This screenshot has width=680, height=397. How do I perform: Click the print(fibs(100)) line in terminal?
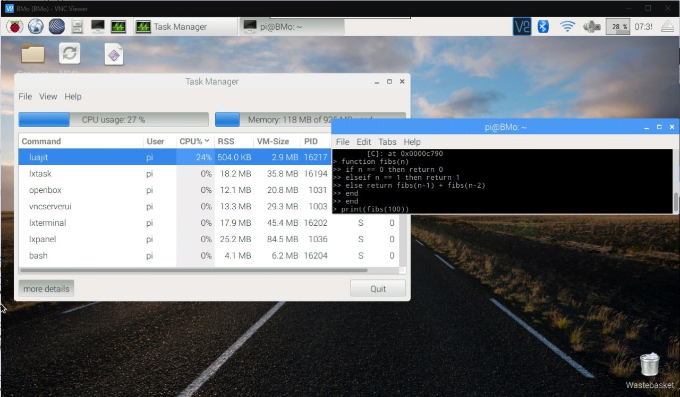pos(371,209)
